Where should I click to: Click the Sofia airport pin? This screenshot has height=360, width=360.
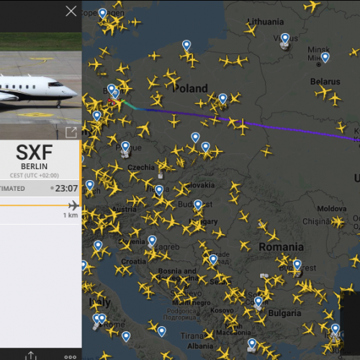[258, 302]
